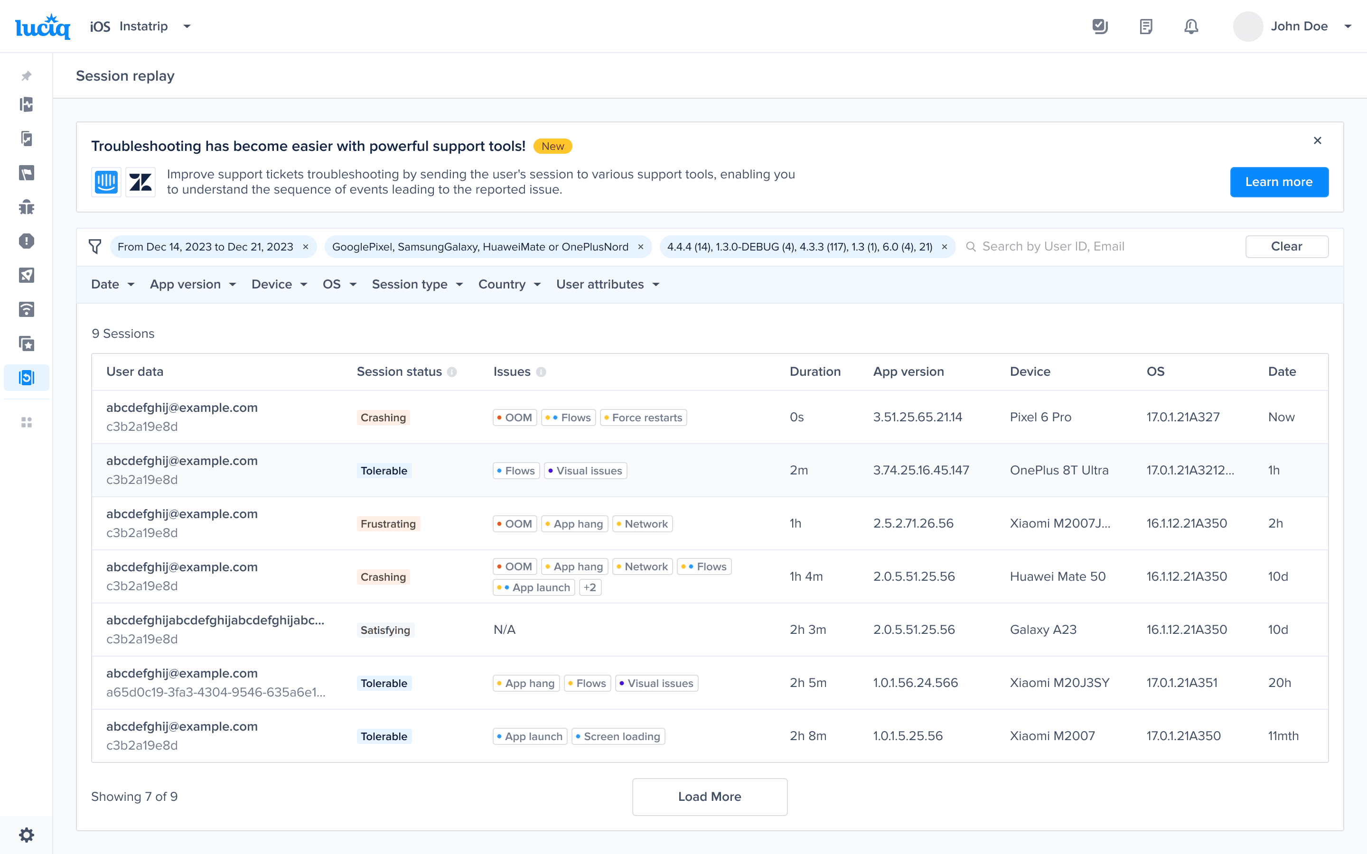Click the Xiaomi M20J3SY device cell

click(1059, 683)
